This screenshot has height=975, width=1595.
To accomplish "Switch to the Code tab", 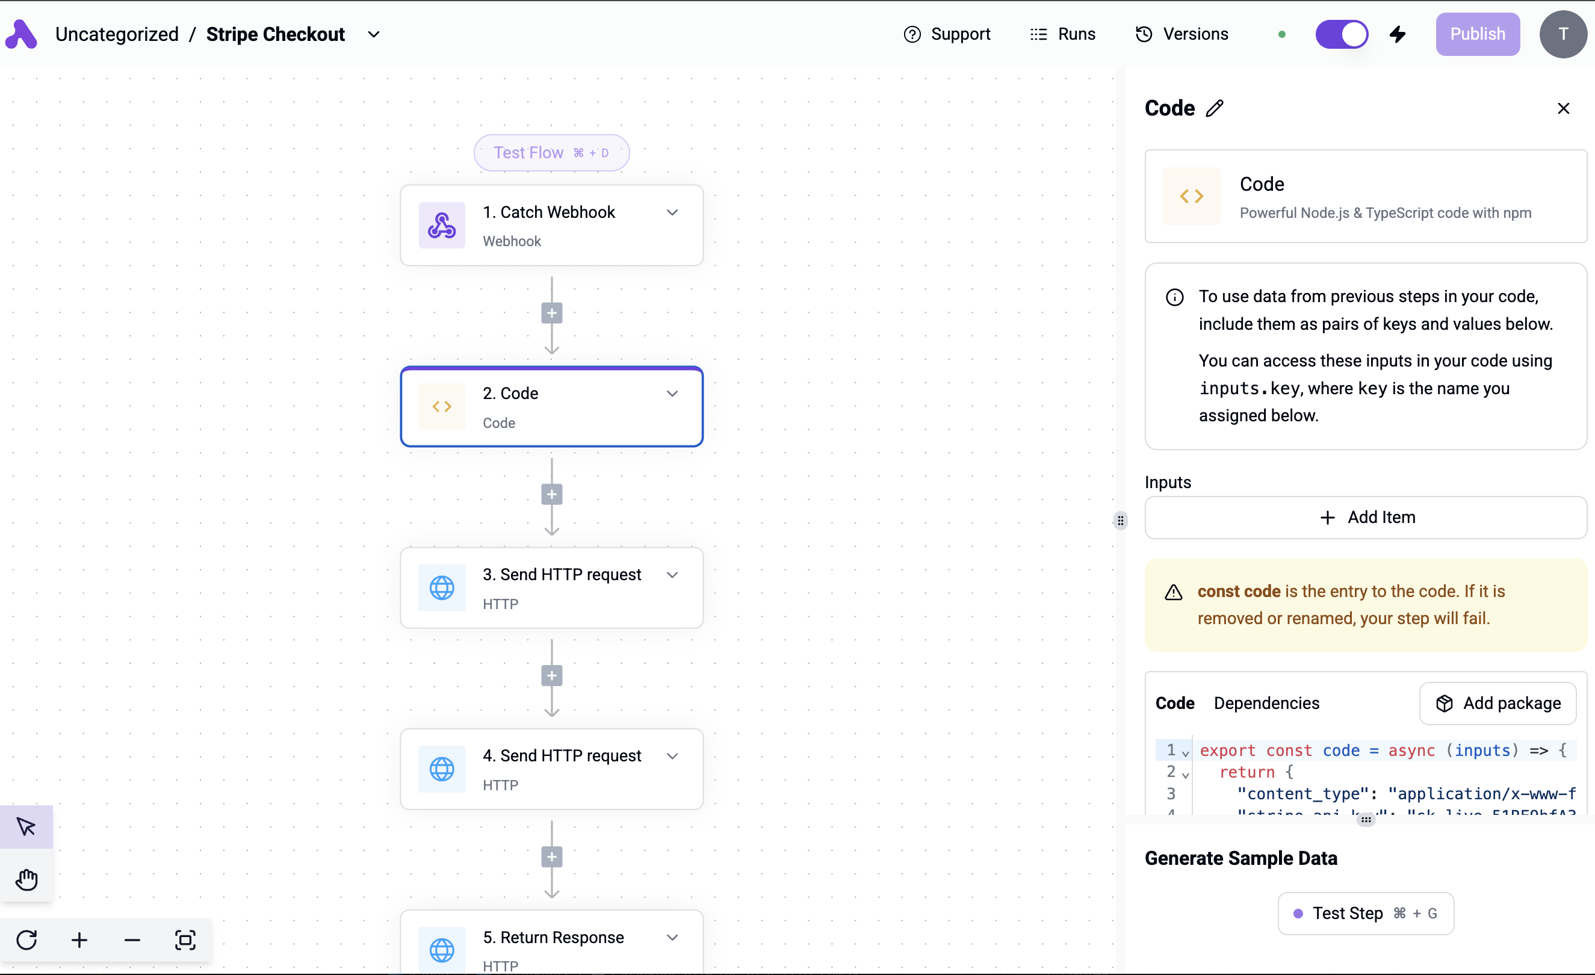I will [x=1175, y=703].
